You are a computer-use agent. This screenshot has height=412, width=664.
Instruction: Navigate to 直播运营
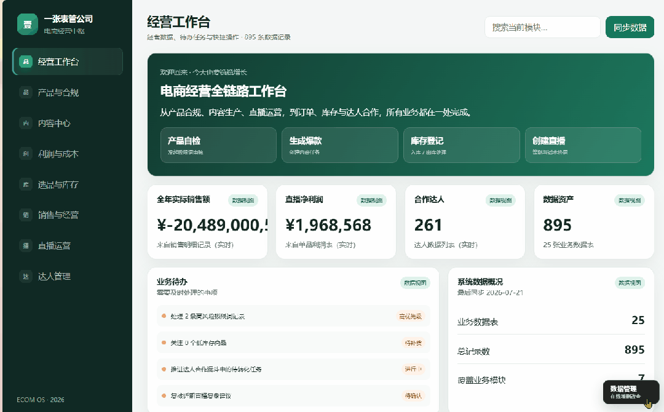point(68,245)
